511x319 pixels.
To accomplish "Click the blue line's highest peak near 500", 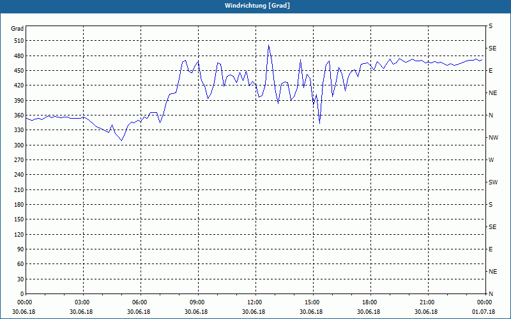I will (x=268, y=45).
